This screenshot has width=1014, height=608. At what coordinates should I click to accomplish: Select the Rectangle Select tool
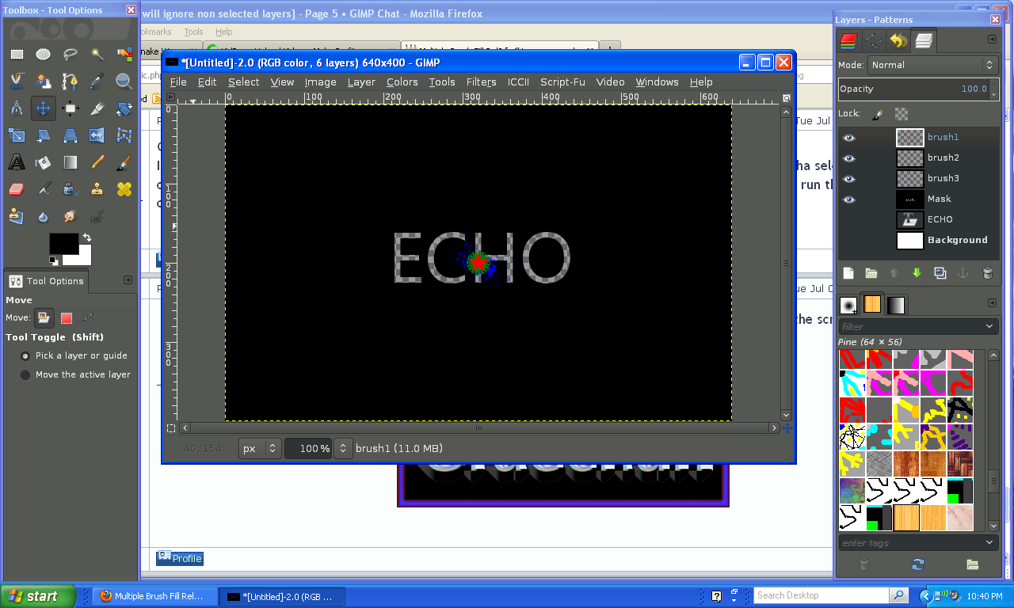(17, 54)
